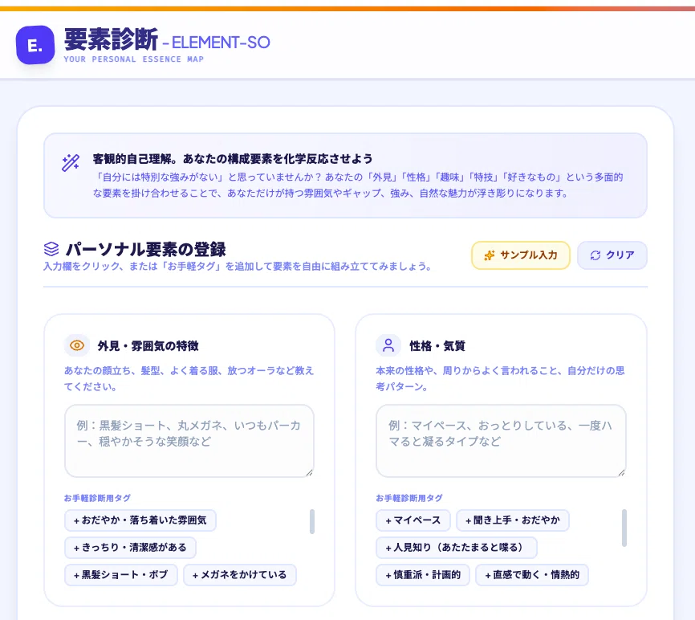Screen dimensions: 695x620
Task: Click the refresh icon in クリア button
Action: coord(595,255)
